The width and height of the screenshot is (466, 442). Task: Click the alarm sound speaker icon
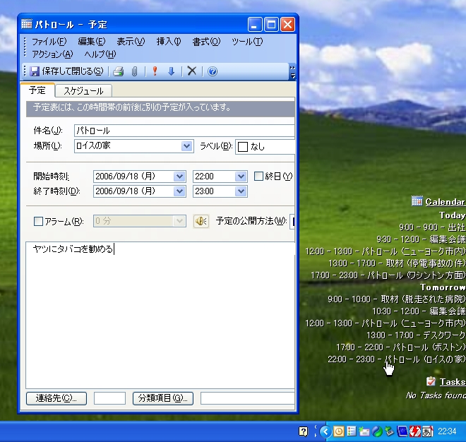tap(201, 221)
